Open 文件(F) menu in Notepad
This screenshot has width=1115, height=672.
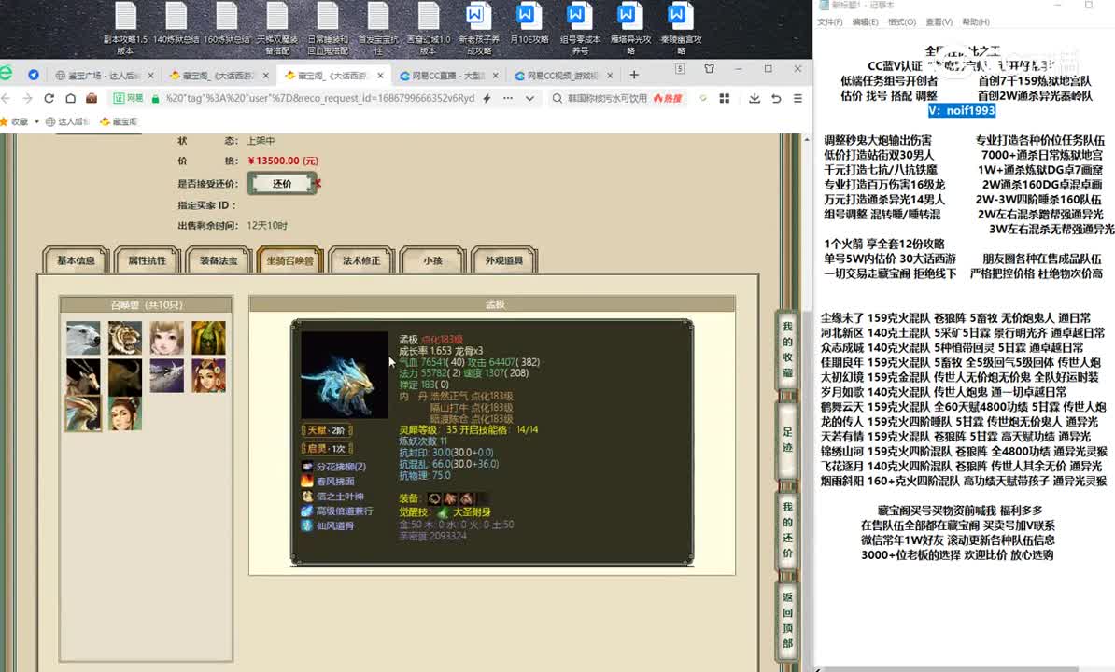tap(829, 22)
